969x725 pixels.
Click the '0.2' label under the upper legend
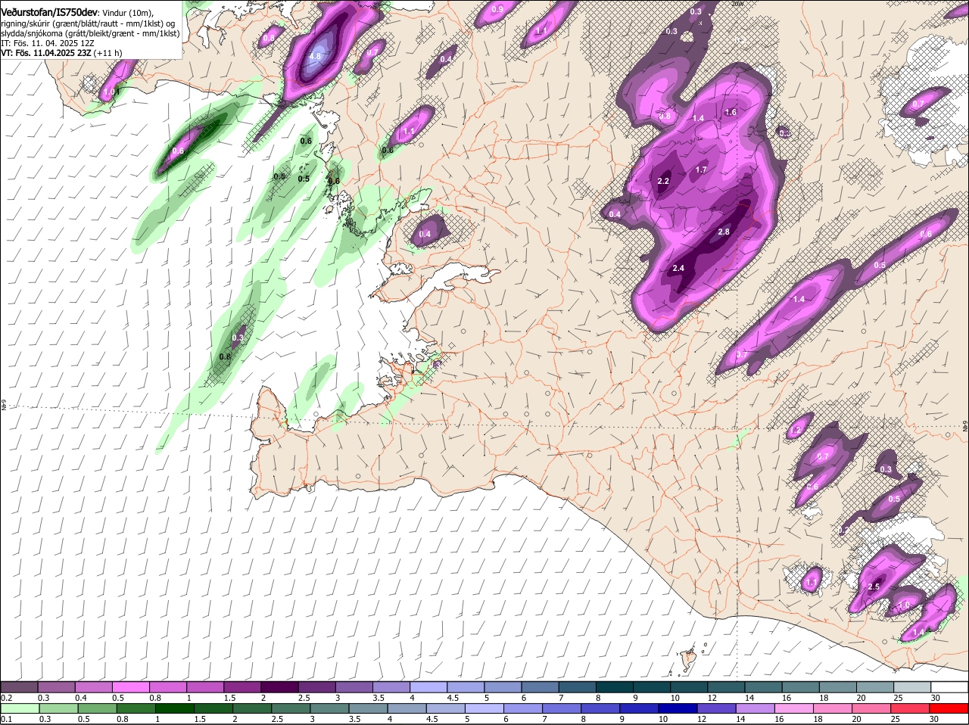(6, 698)
